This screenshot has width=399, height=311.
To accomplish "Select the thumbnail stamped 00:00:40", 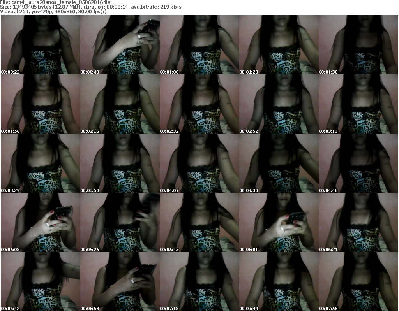I will click(120, 45).
